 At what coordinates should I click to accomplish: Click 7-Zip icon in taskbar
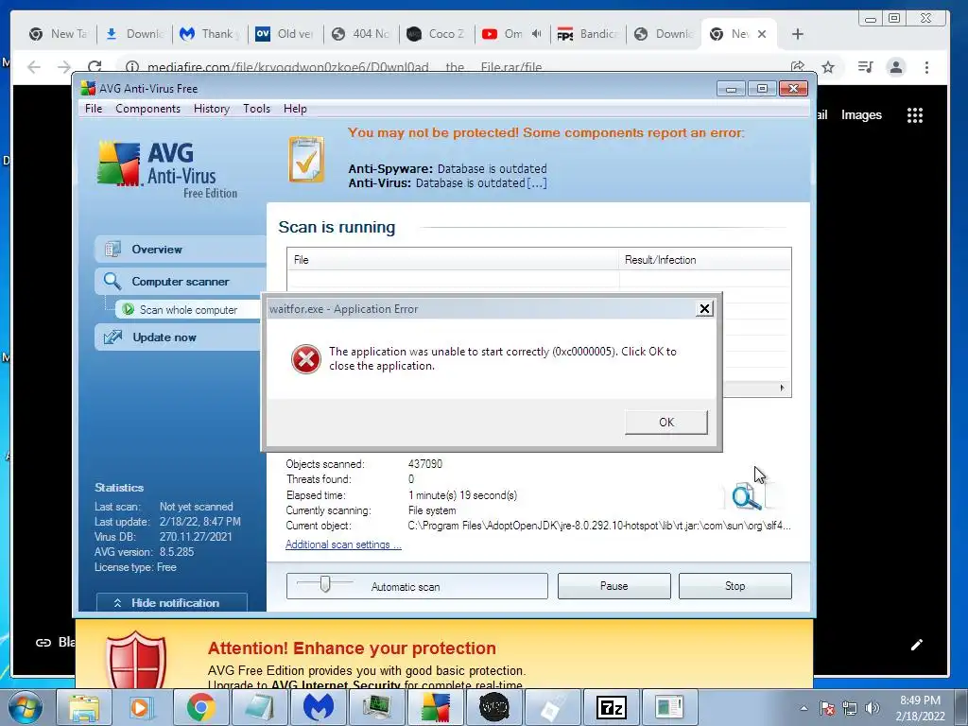coord(612,707)
